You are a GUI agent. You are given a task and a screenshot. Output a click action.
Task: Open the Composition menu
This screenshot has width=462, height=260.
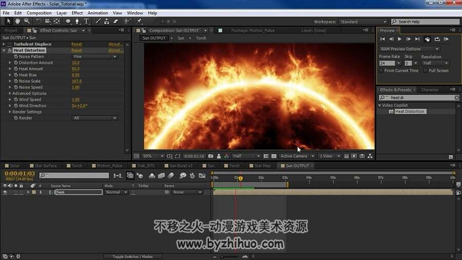click(39, 13)
